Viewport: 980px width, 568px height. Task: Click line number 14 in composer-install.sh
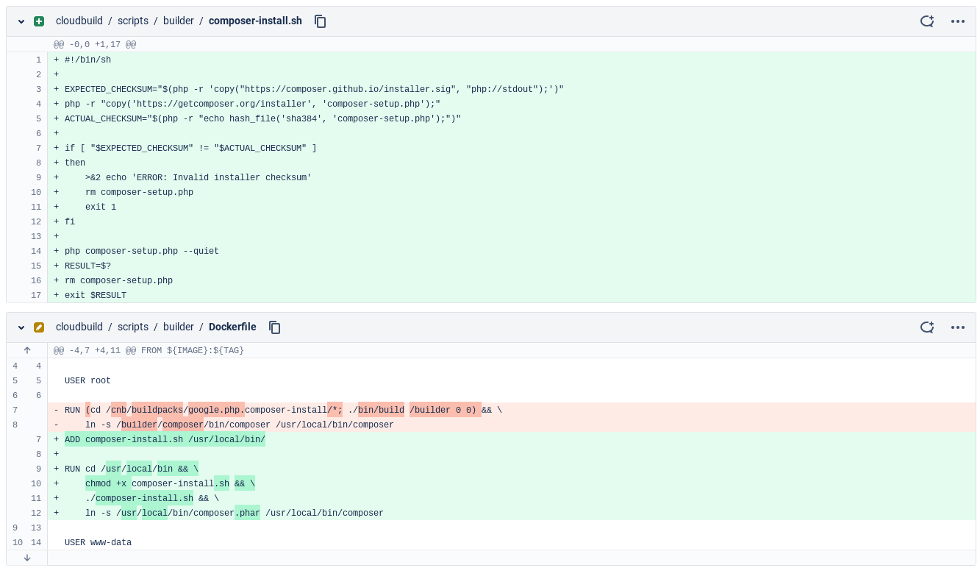coord(36,251)
